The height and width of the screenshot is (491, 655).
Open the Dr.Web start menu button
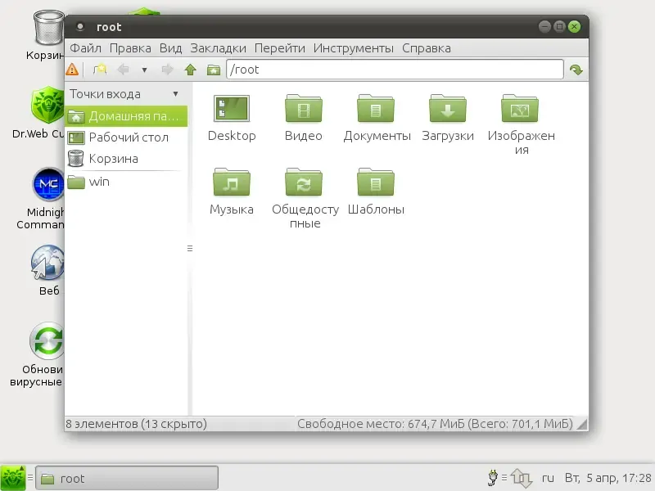(x=13, y=478)
